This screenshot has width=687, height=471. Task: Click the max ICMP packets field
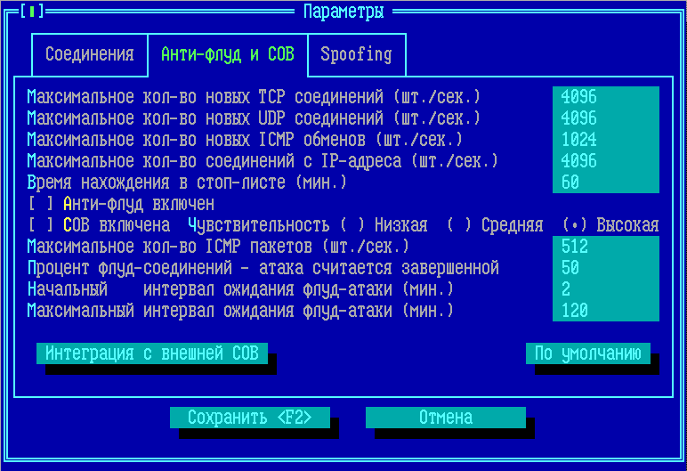click(605, 247)
